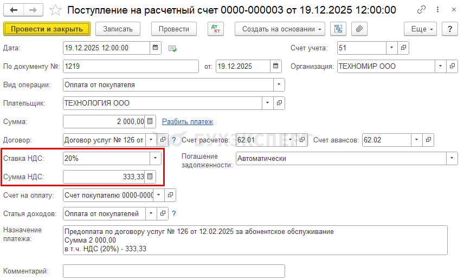Go back with the left arrow button
The image size is (464, 280).
(14, 10)
